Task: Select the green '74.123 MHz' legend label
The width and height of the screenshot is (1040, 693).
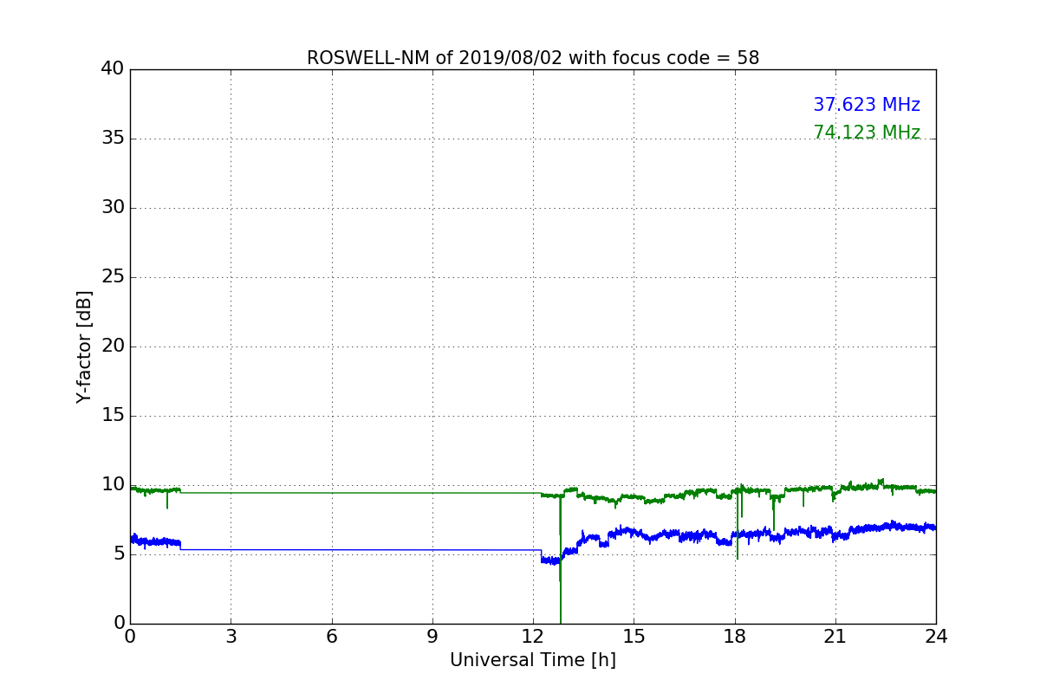Action: tap(867, 133)
